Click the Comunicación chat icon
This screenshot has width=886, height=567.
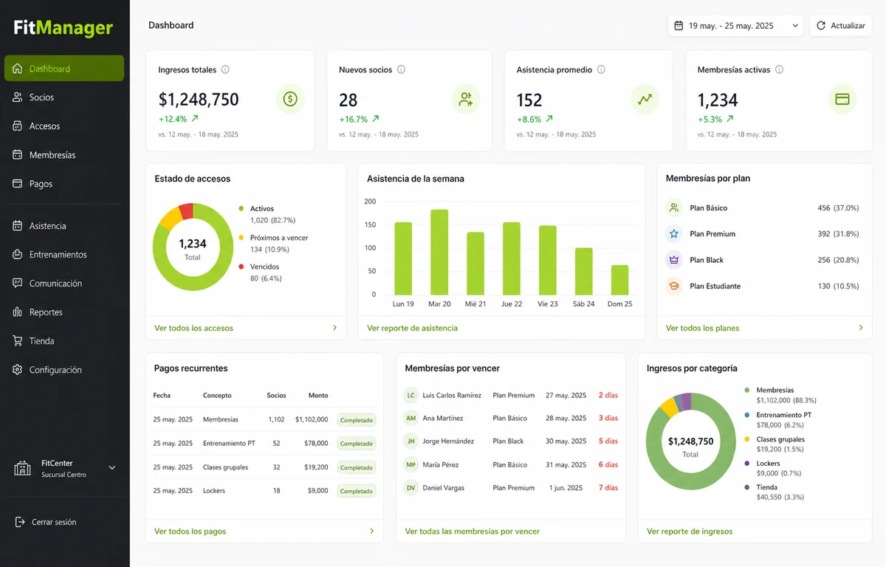pyautogui.click(x=18, y=283)
